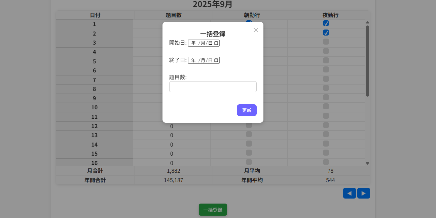Click the 題目数 column header

(x=174, y=15)
